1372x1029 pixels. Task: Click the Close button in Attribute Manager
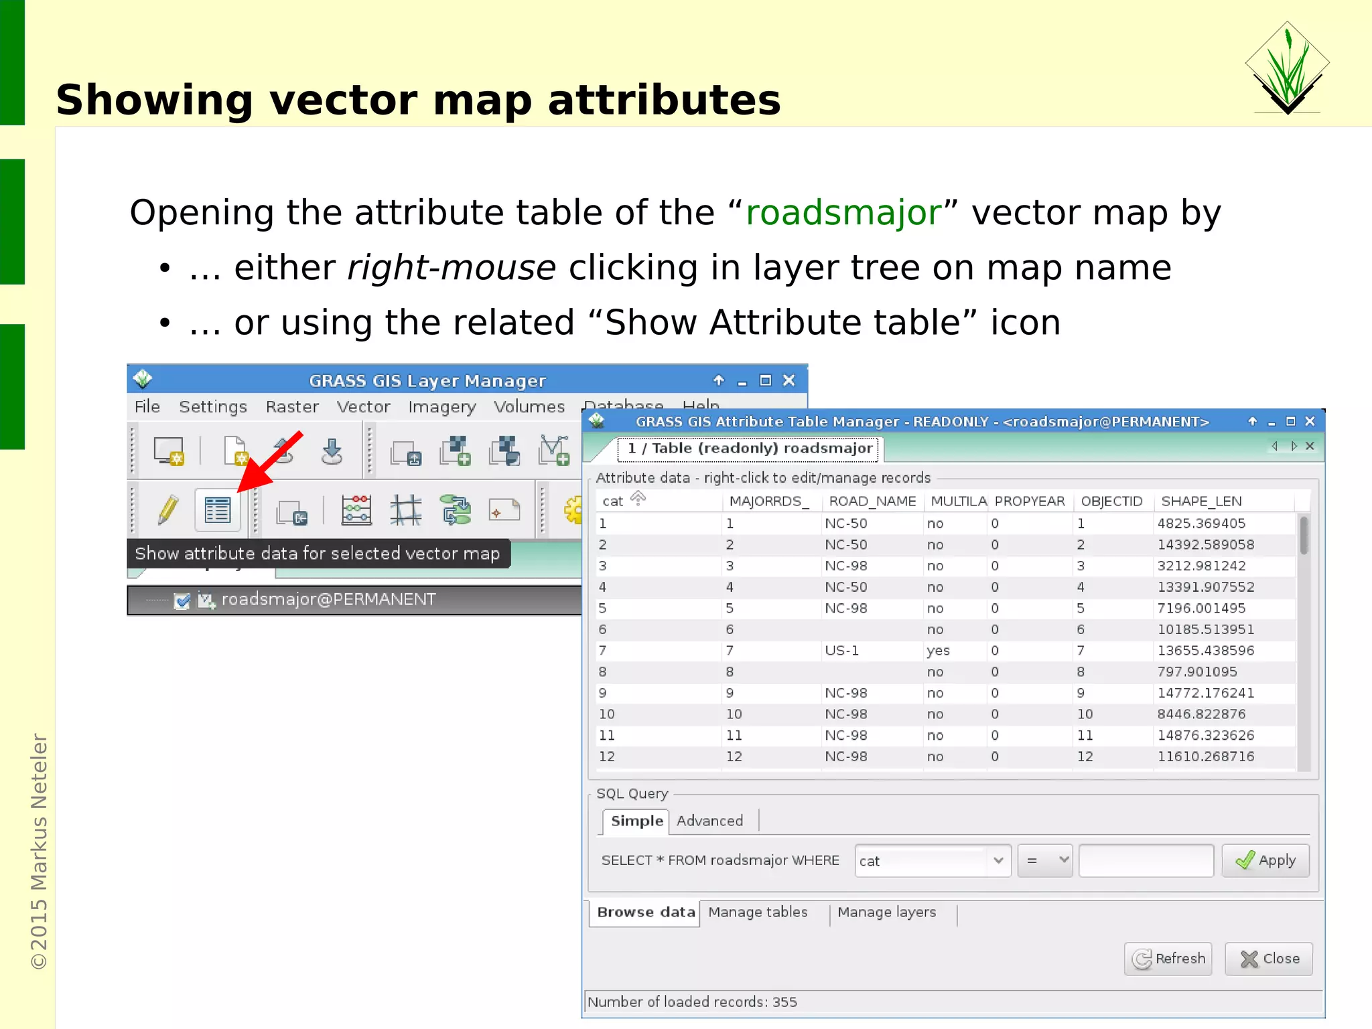[1269, 959]
